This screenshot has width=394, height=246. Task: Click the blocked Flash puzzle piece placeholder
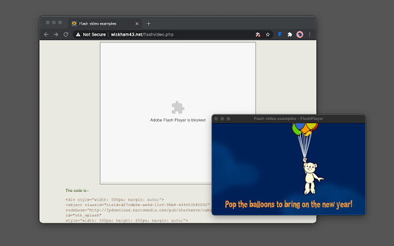177,108
